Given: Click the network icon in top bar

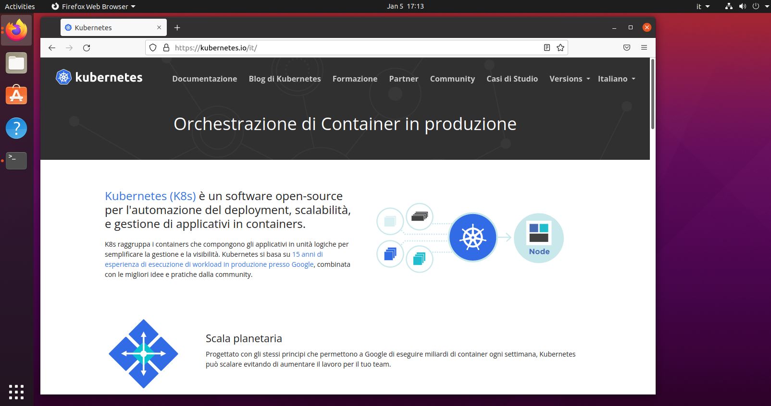Looking at the screenshot, I should click(x=729, y=6).
